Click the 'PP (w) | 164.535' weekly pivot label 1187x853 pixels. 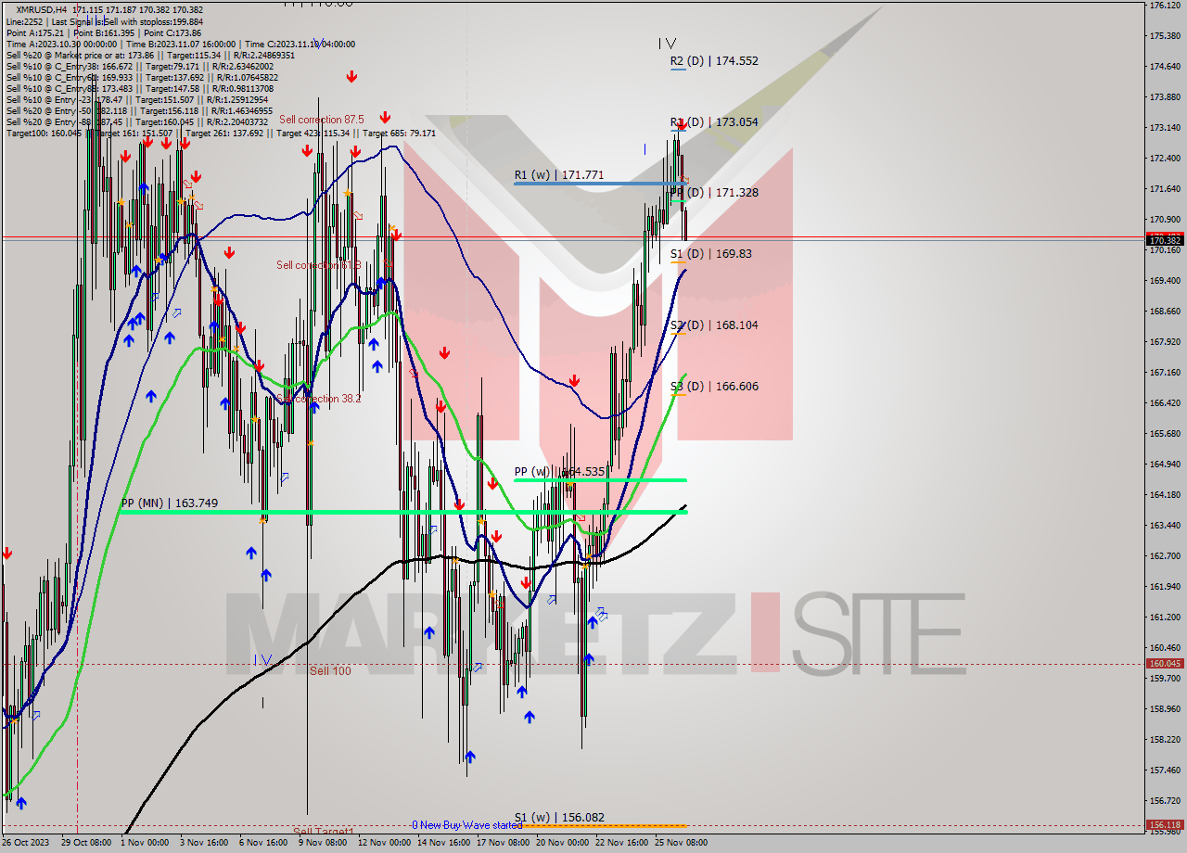pyautogui.click(x=561, y=471)
